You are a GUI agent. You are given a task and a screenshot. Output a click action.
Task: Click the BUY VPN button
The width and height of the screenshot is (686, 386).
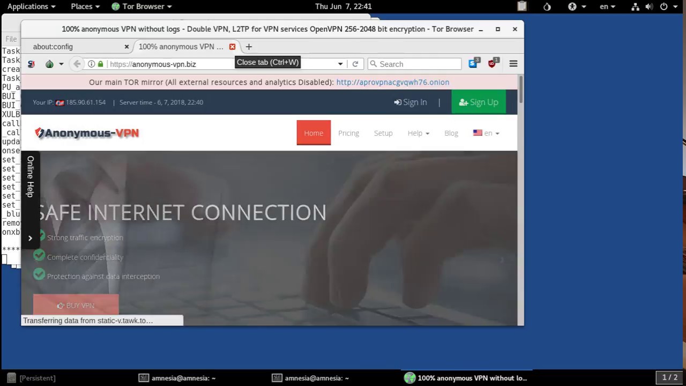tap(76, 305)
